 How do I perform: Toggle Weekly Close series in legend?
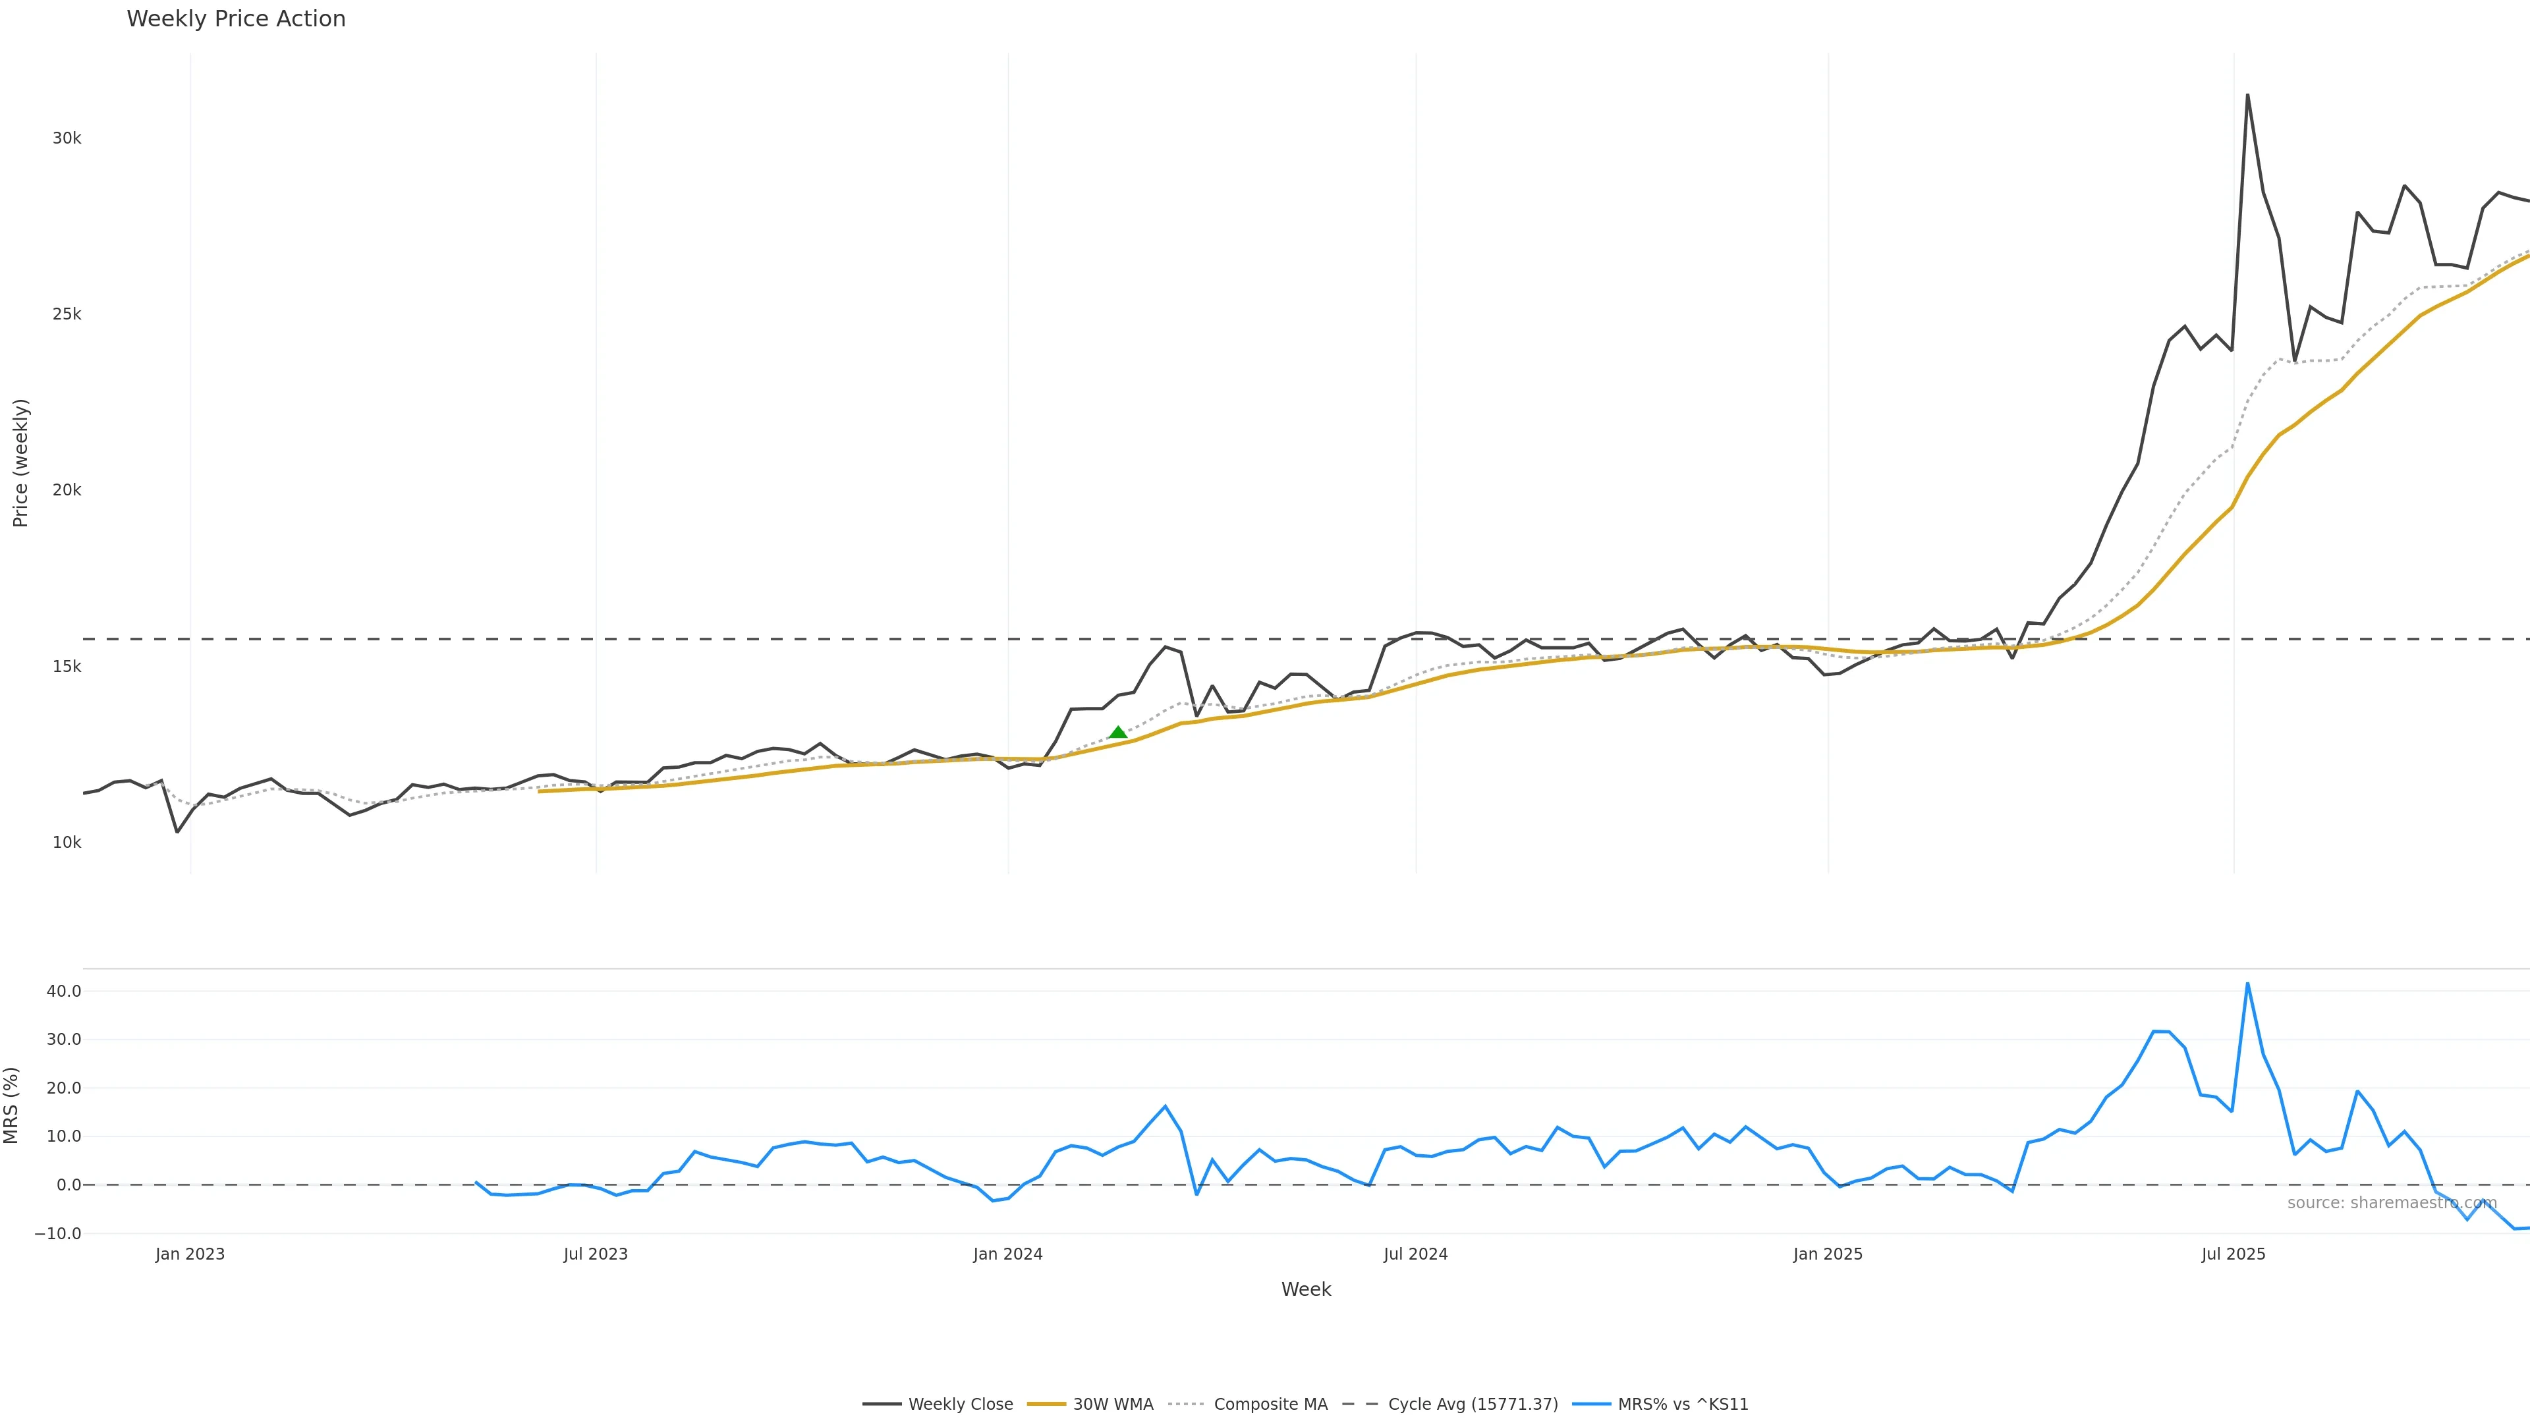tap(959, 1405)
